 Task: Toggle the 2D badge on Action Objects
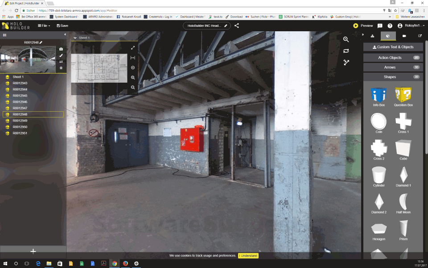coord(416,58)
